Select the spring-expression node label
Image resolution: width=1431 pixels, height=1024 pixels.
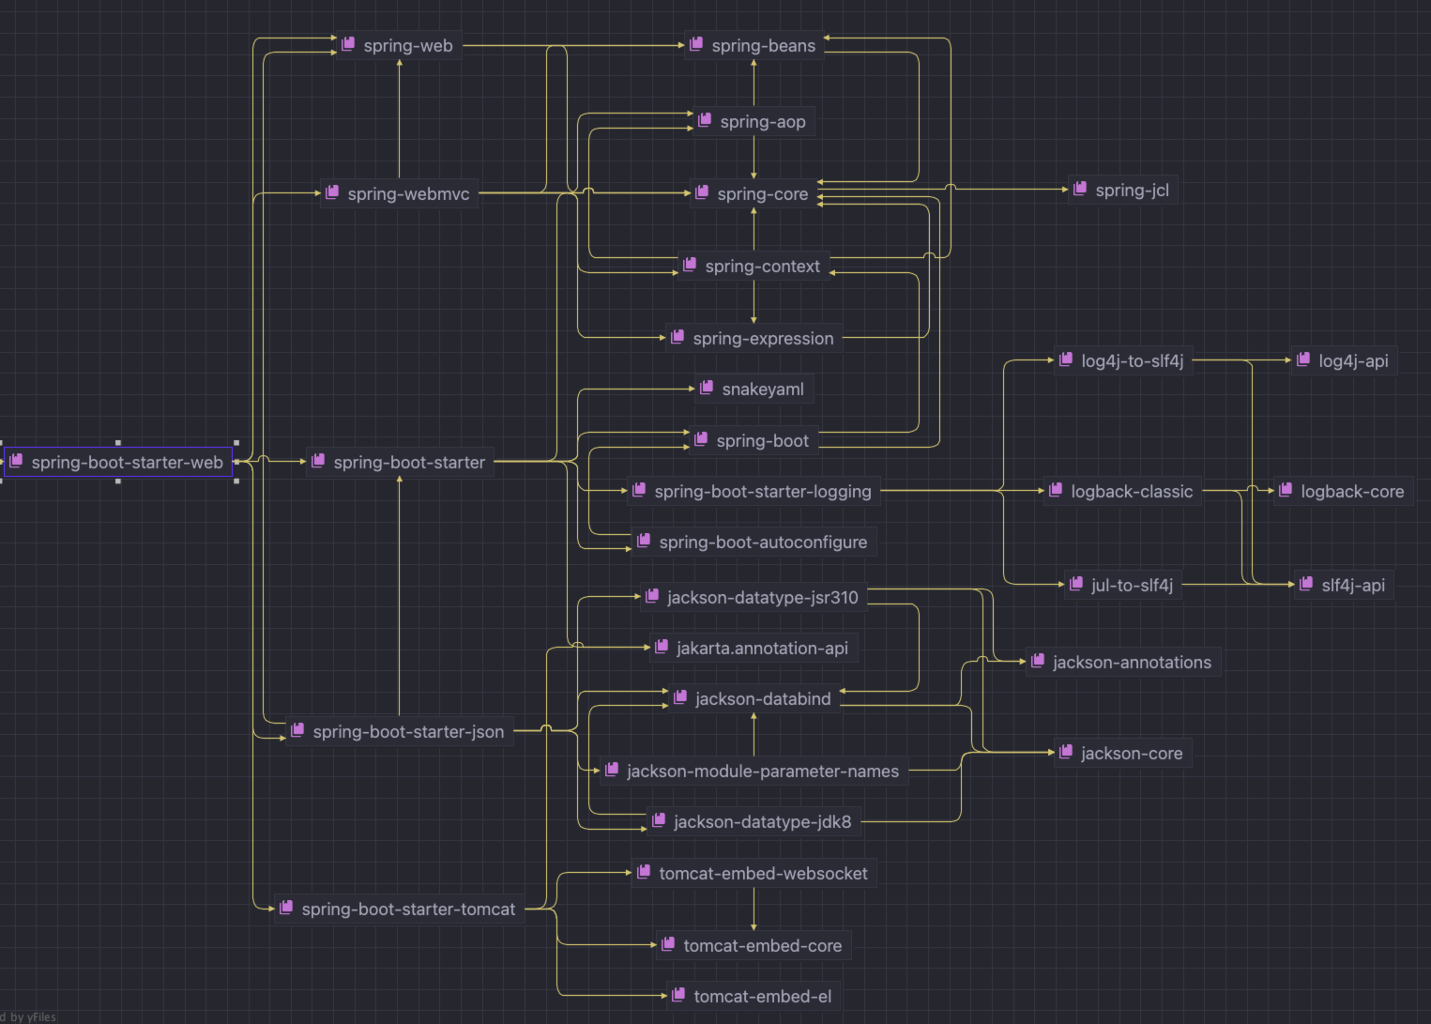click(763, 339)
